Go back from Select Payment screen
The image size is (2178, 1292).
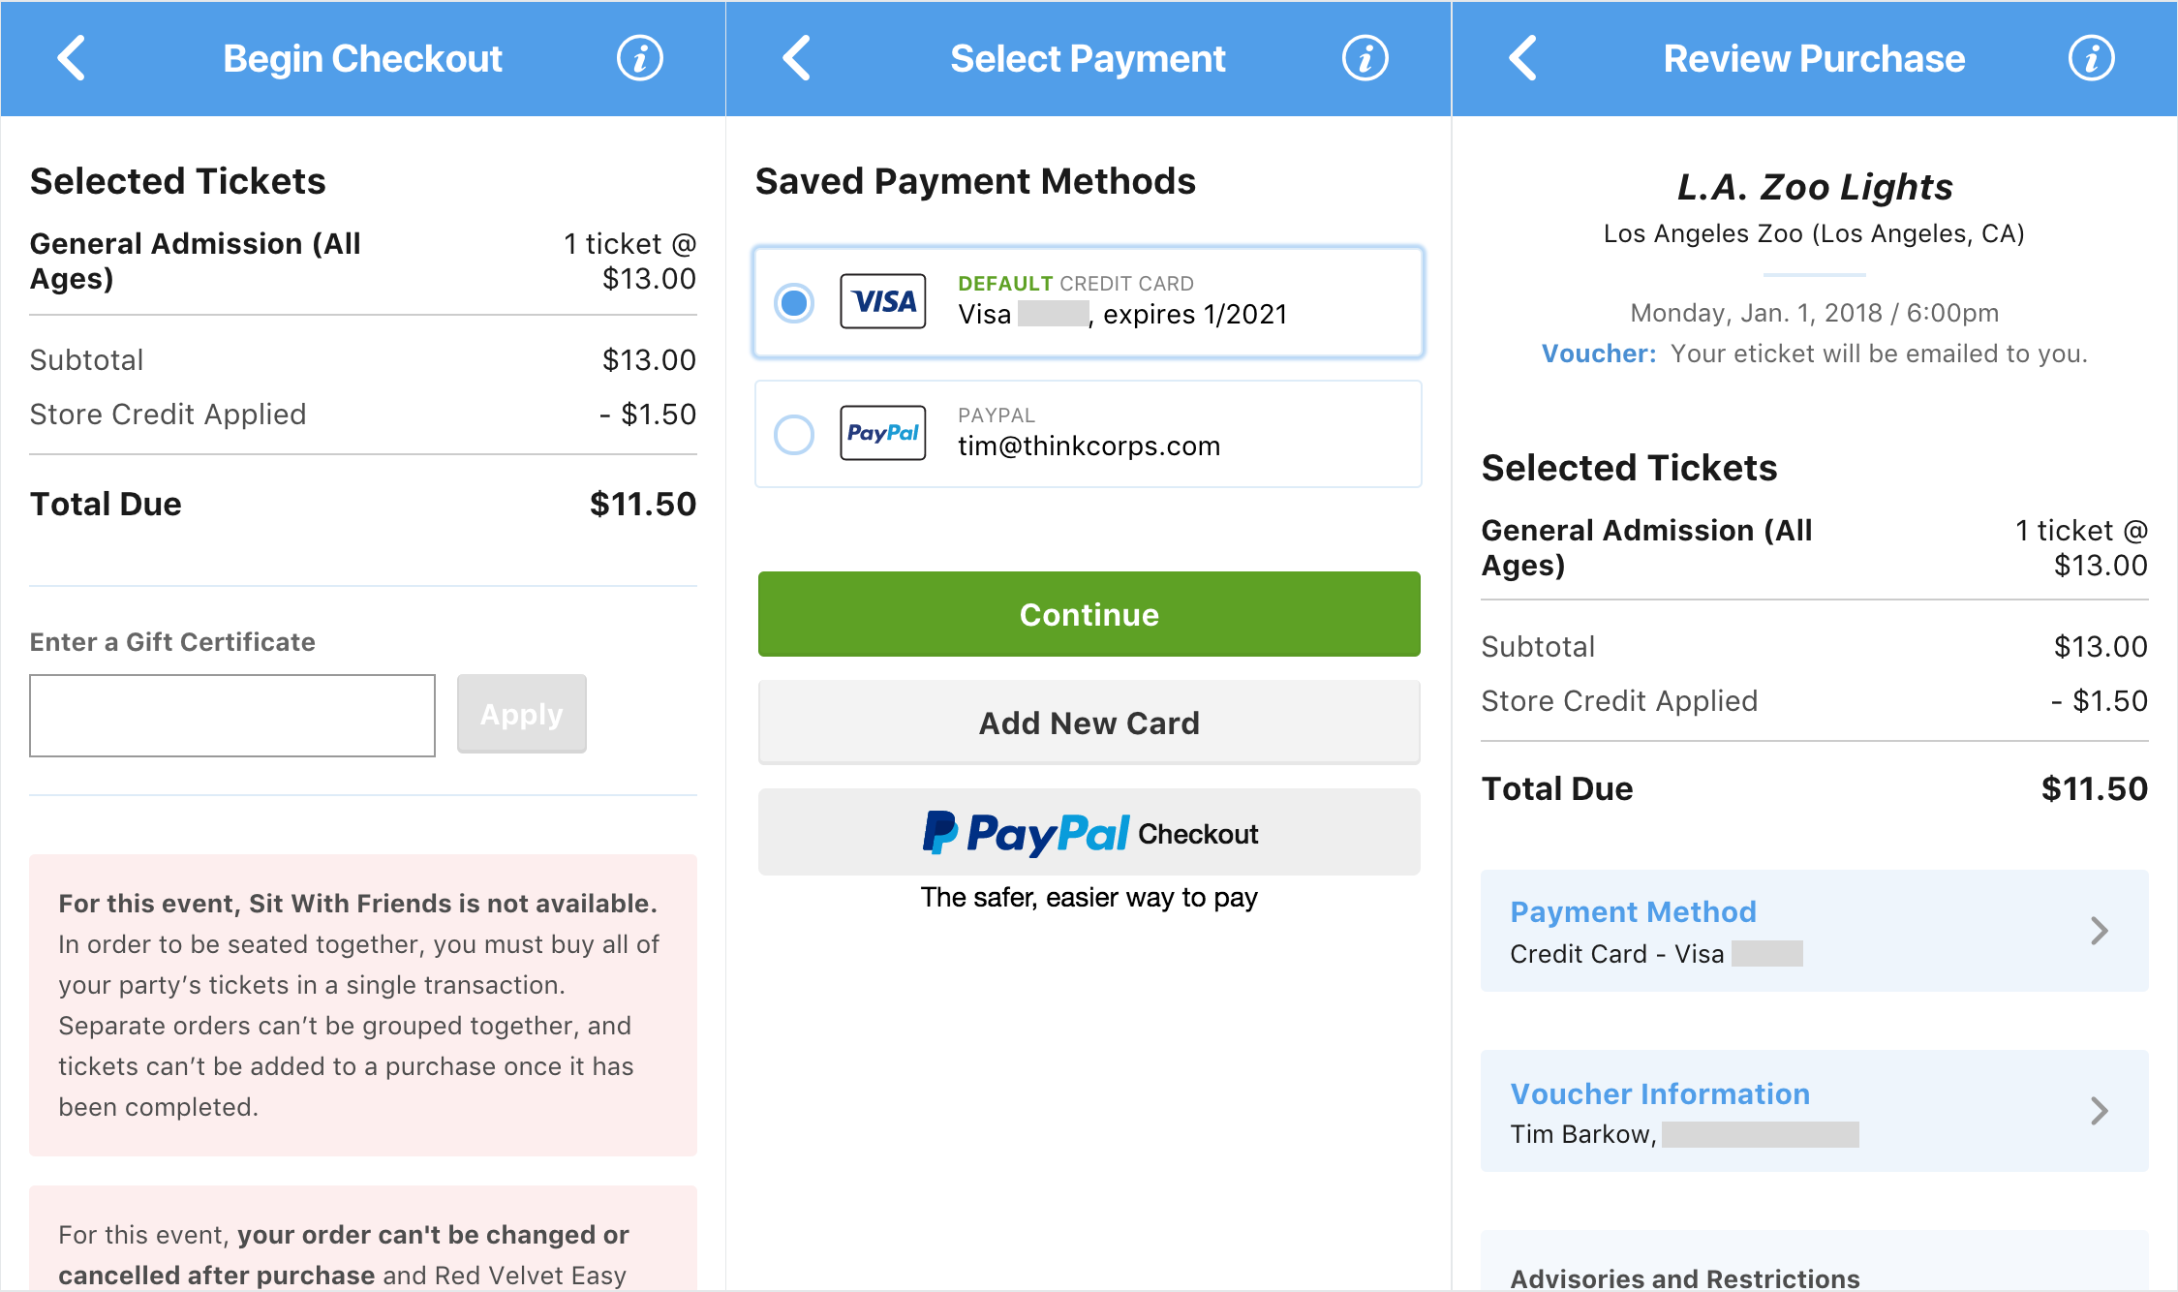797,58
